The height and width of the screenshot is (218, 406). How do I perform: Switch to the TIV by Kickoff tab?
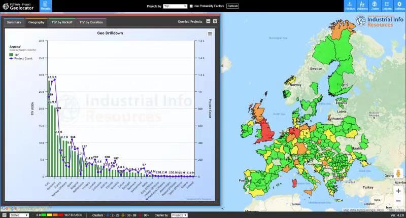click(x=62, y=22)
